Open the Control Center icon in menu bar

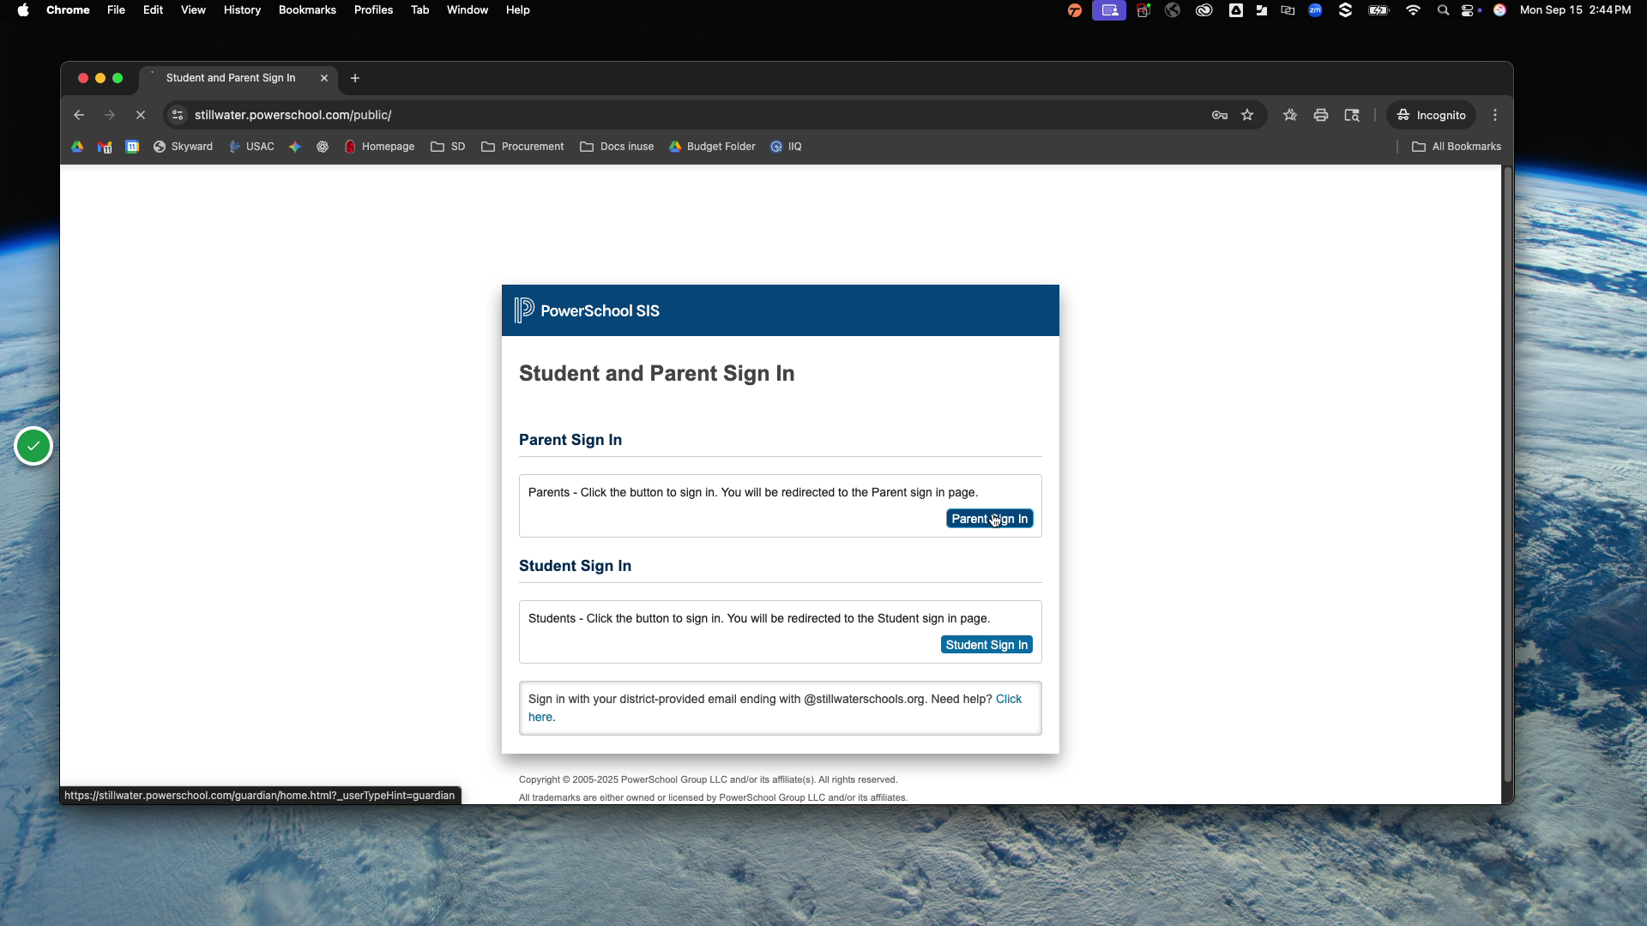point(1469,10)
